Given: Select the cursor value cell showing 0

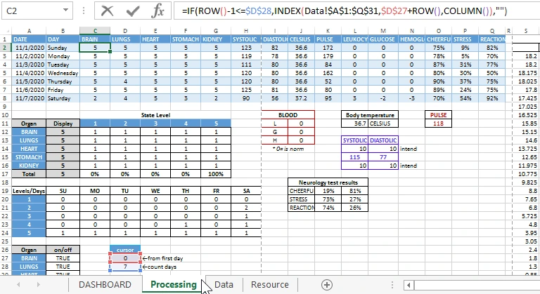Looking at the screenshot, I should click(x=125, y=258).
